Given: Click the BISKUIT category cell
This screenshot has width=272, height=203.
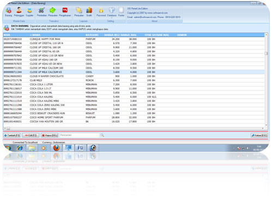Looking at the screenshot, I should coord(90,113).
